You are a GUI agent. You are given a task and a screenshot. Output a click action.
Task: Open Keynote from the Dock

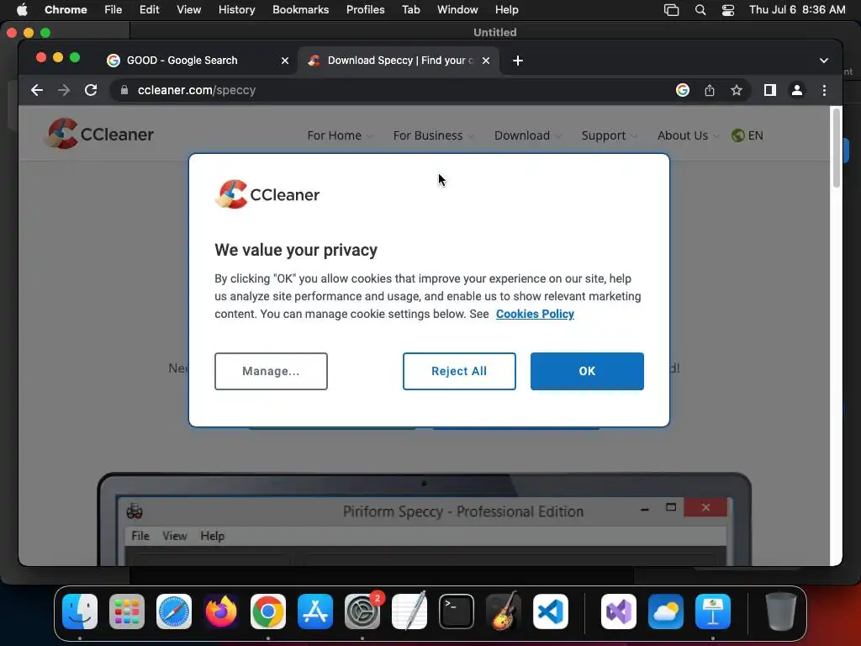point(713,612)
